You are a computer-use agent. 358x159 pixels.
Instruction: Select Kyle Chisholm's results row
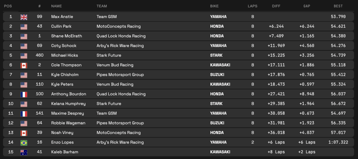click(179, 75)
